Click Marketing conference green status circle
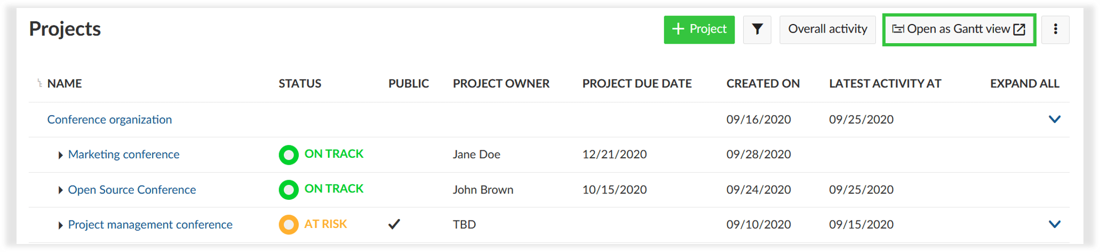 point(289,155)
